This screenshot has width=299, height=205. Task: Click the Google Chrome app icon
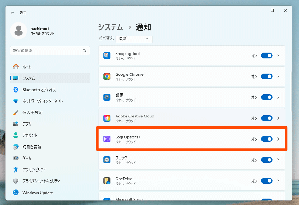107,77
